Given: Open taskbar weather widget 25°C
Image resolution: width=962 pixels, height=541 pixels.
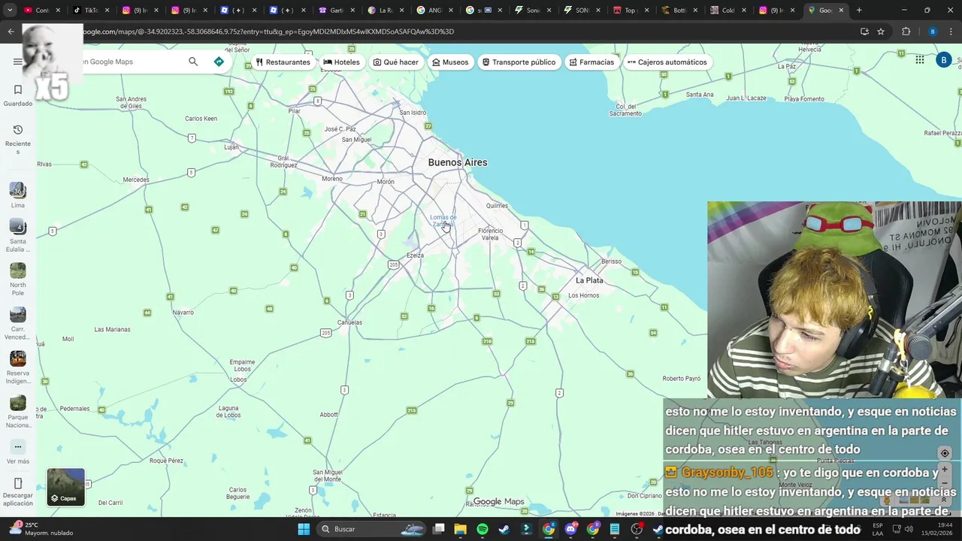Looking at the screenshot, I should click(x=41, y=529).
